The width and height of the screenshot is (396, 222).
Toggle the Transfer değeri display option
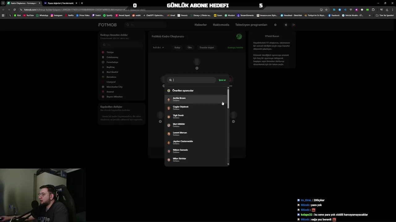tap(207, 47)
